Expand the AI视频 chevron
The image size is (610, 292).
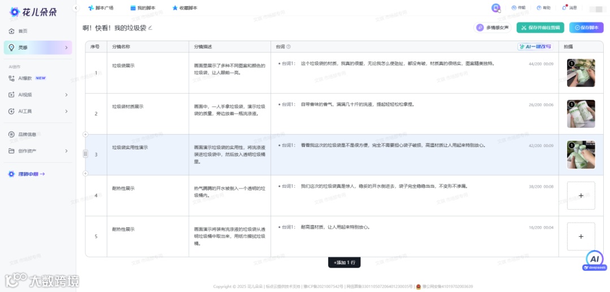point(66,95)
